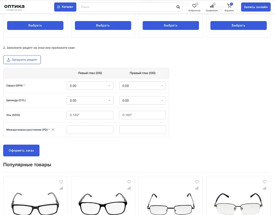Focus the right eye Ось (AXIS) field
The height and width of the screenshot is (215, 275).
143,115
